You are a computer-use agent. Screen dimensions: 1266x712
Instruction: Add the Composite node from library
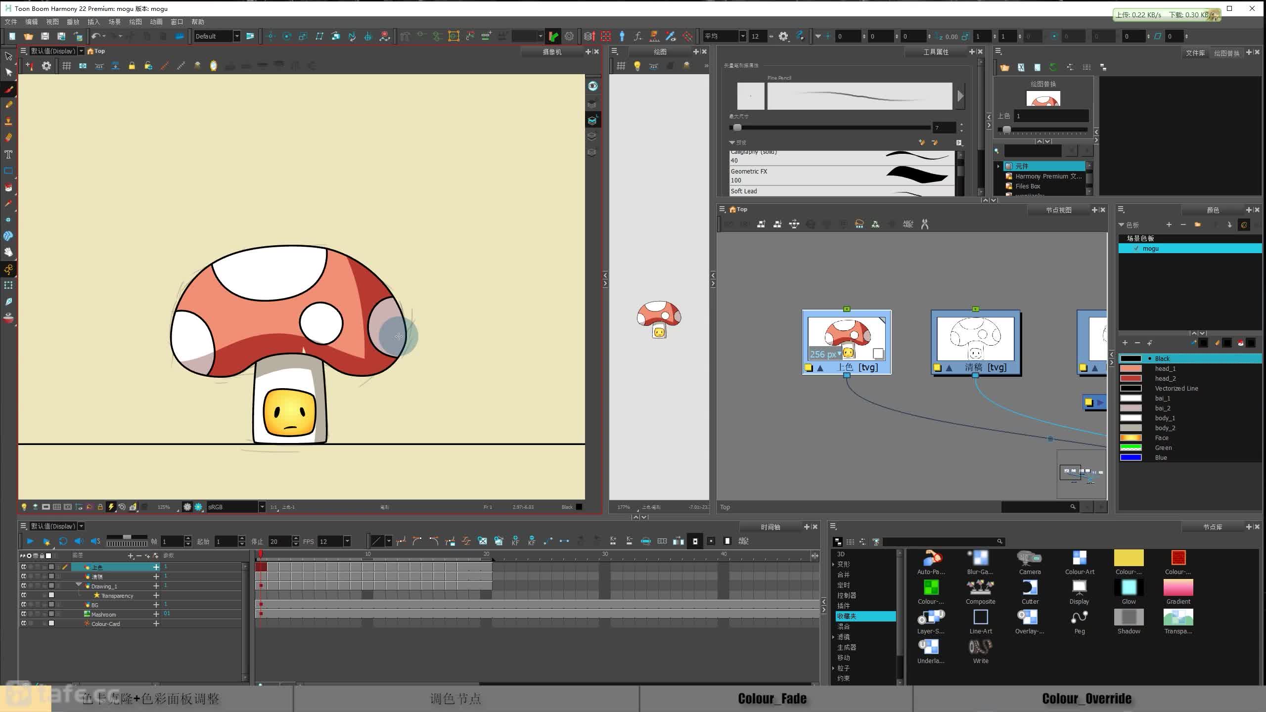(x=980, y=591)
